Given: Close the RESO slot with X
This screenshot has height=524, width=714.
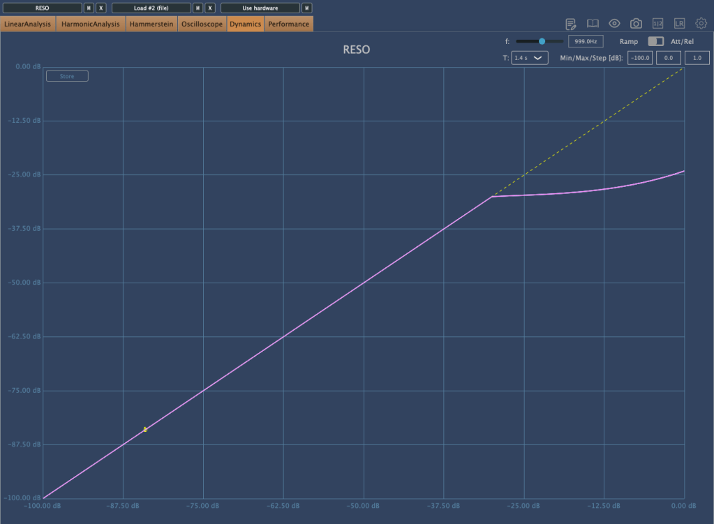Looking at the screenshot, I should [101, 8].
